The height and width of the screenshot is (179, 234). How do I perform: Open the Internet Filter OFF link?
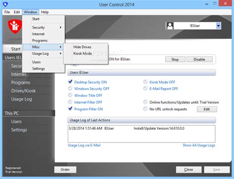coord(88,102)
